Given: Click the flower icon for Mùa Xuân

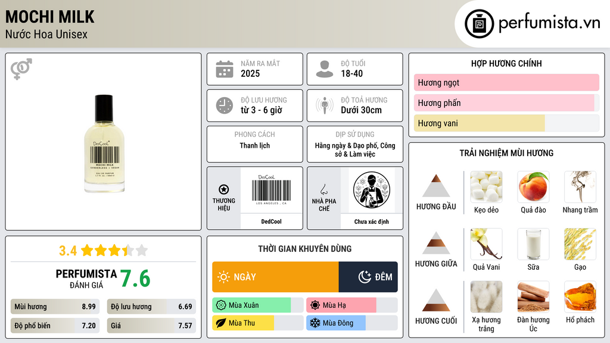Looking at the screenshot, I should pyautogui.click(x=221, y=305).
